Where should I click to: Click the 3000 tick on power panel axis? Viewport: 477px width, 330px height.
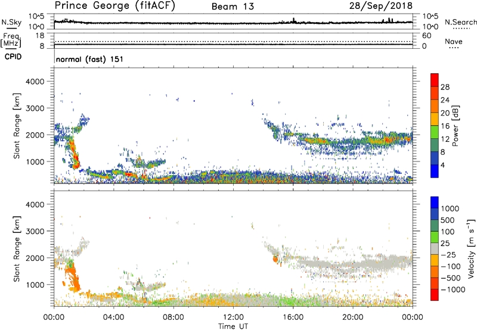pyautogui.click(x=35, y=108)
